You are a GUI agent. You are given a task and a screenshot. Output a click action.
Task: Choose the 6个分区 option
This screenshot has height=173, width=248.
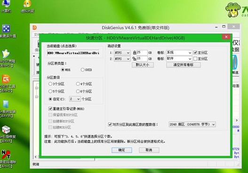pos(78,91)
